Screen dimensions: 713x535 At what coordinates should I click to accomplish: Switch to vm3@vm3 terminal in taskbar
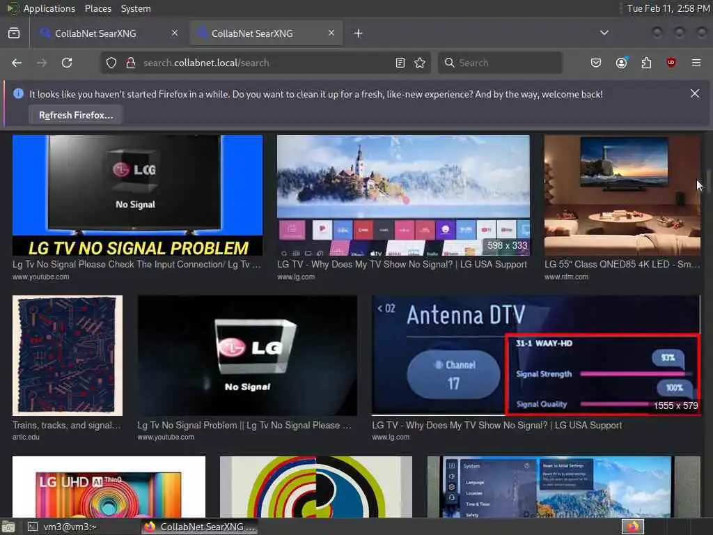point(63,527)
